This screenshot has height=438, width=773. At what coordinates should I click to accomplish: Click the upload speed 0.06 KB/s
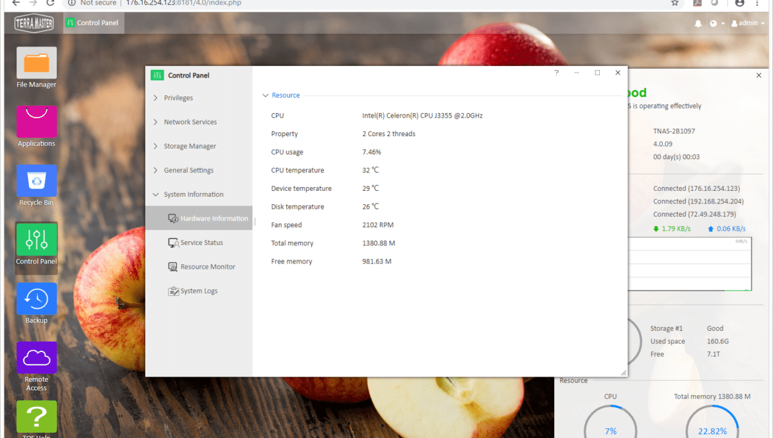tap(727, 229)
